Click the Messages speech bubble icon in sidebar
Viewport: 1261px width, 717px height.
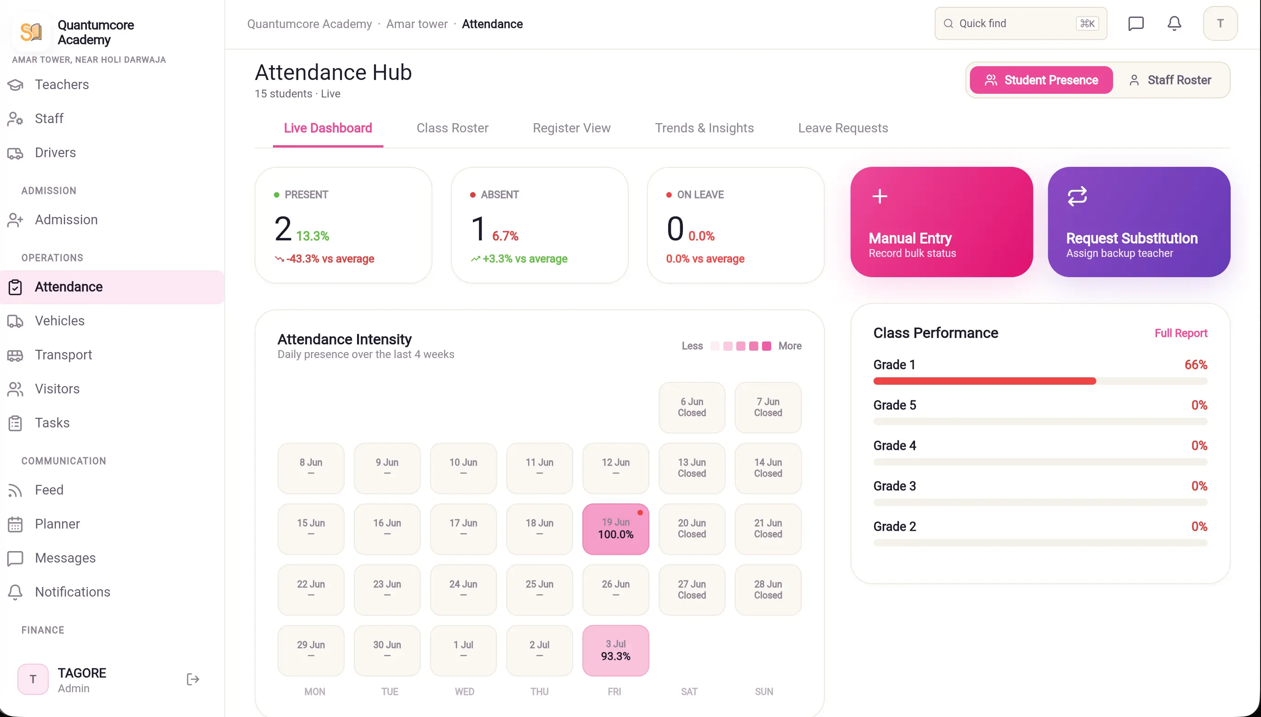[x=15, y=558]
